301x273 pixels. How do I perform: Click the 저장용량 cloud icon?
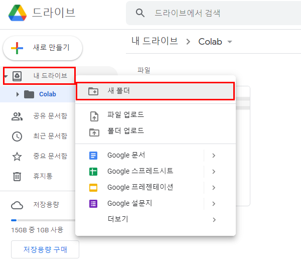pyautogui.click(x=17, y=205)
